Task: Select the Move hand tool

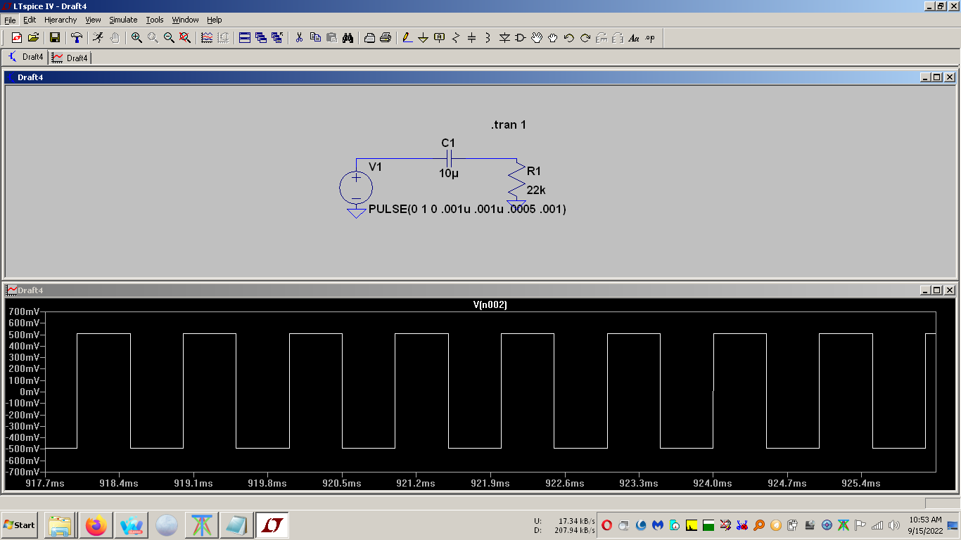Action: 536,38
